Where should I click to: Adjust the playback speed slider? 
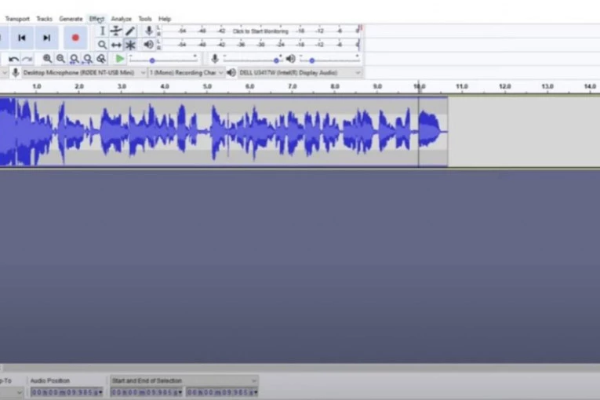click(x=152, y=60)
